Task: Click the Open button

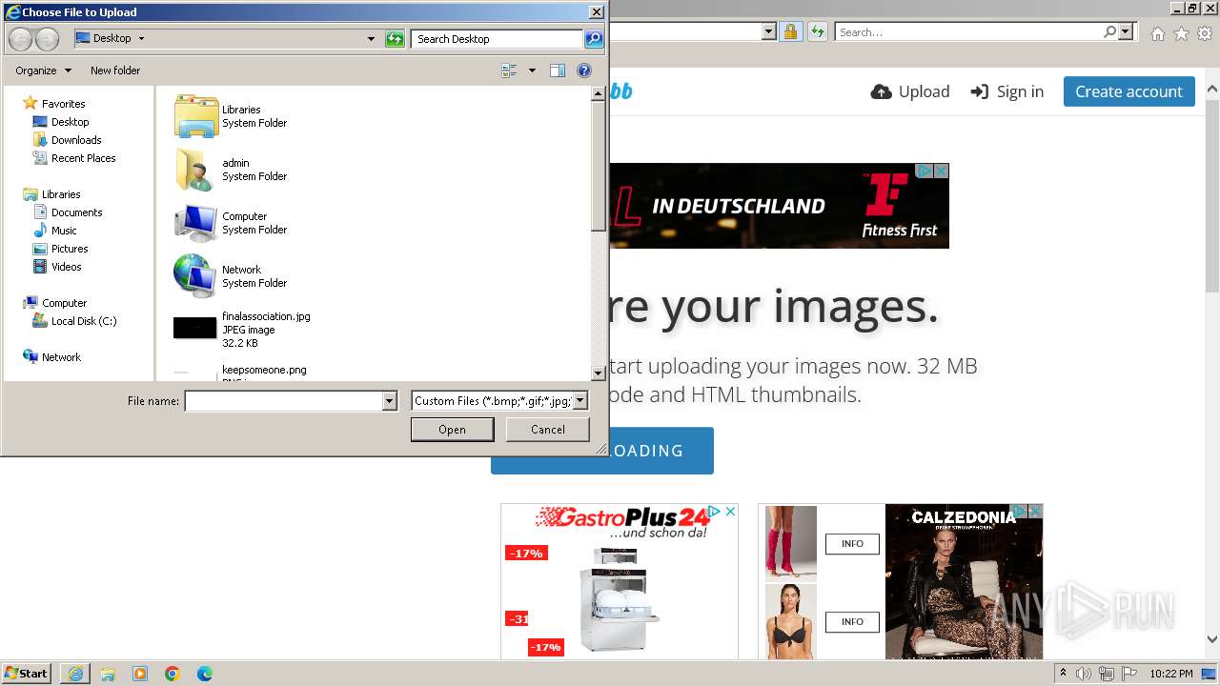Action: click(452, 430)
